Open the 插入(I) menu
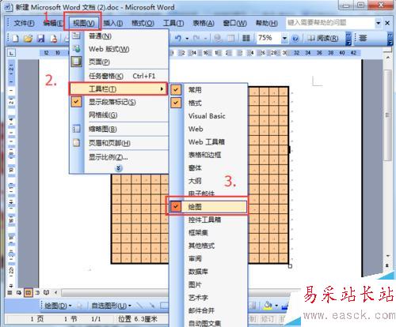The height and width of the screenshot is (327, 396). pos(113,24)
